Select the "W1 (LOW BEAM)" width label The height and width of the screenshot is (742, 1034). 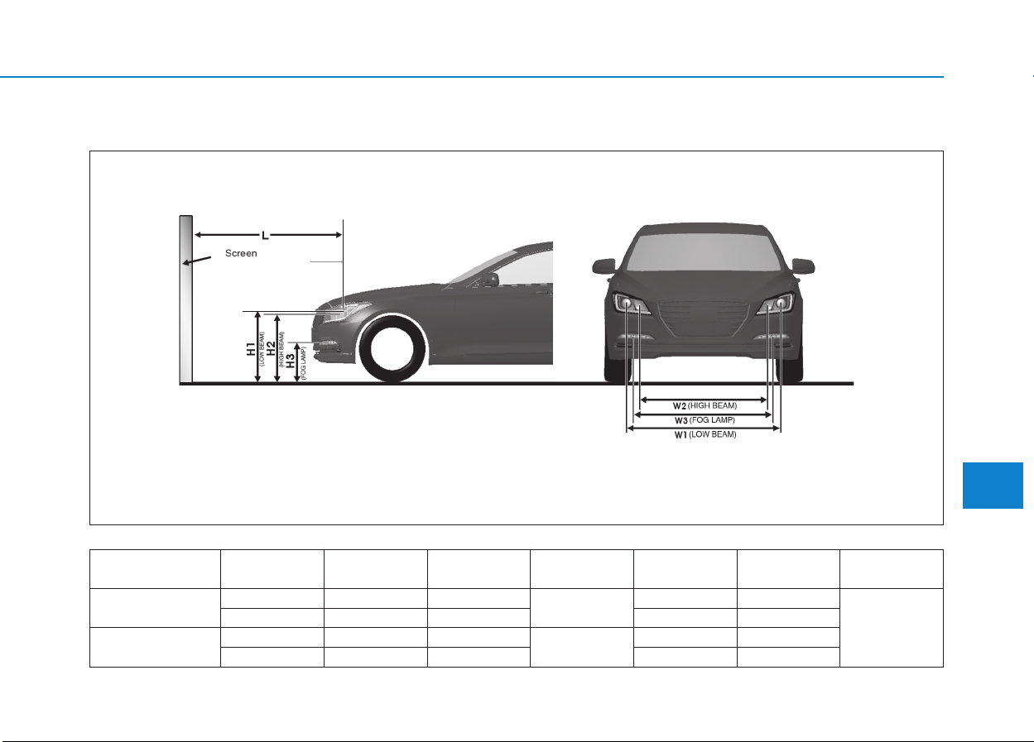tap(705, 434)
